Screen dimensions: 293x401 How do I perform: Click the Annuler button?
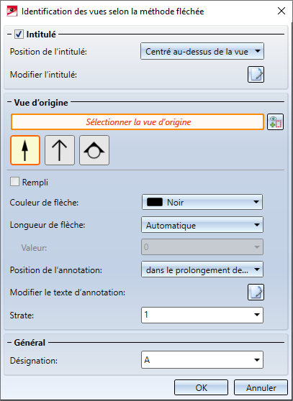[261, 387]
